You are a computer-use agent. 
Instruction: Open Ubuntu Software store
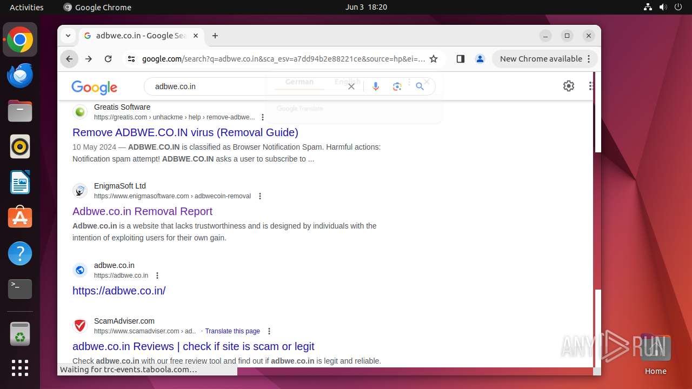[20, 218]
